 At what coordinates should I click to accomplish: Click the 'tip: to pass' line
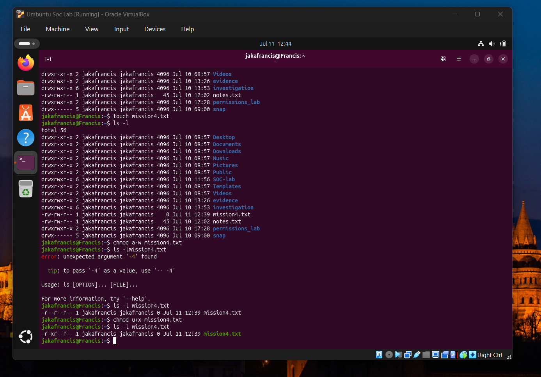click(x=112, y=271)
